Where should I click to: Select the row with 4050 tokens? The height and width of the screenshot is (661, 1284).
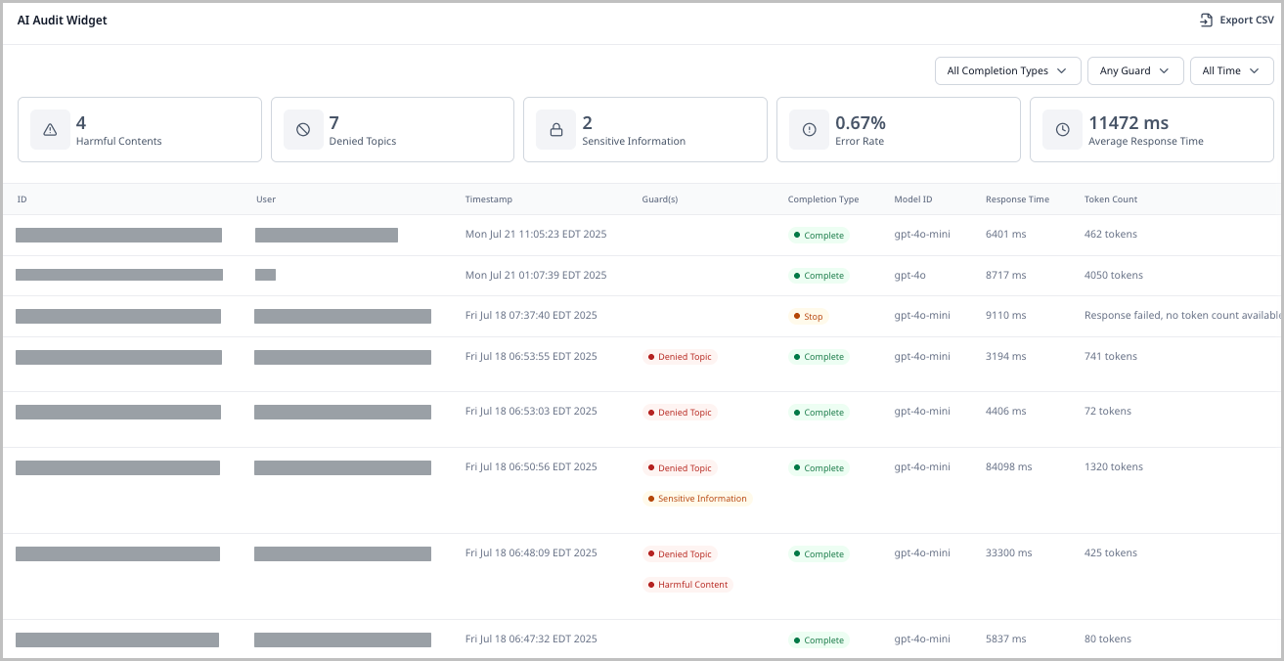[x=1113, y=276]
